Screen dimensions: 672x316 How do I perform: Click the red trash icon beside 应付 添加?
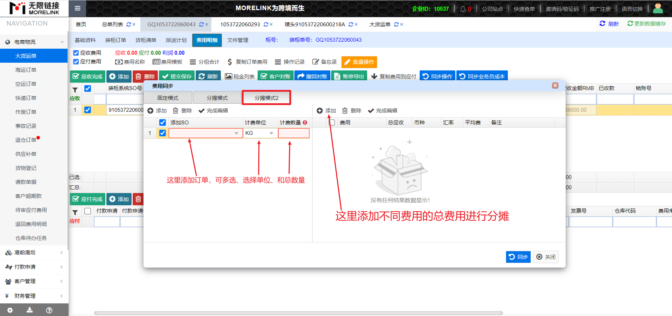[138, 199]
